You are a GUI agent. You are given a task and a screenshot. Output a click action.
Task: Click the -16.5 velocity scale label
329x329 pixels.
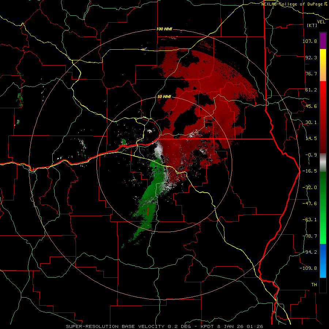pyautogui.click(x=310, y=171)
